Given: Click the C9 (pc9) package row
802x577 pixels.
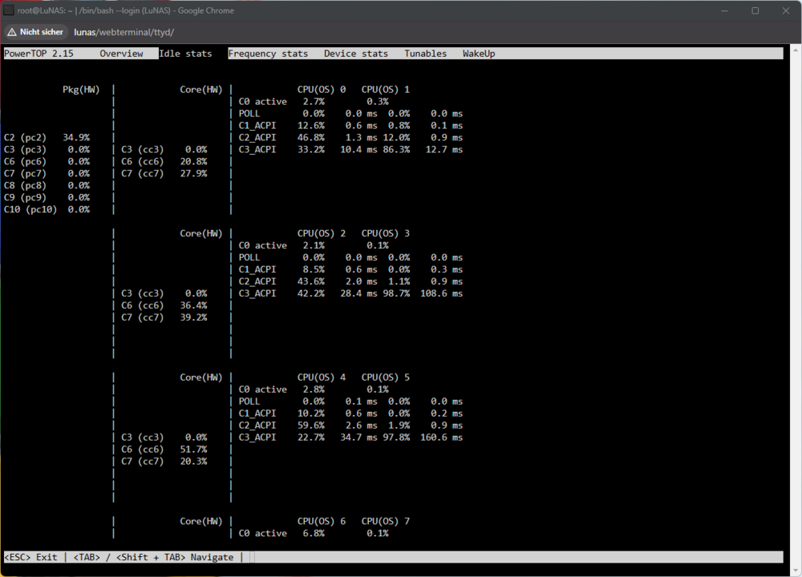Looking at the screenshot, I should pos(47,198).
